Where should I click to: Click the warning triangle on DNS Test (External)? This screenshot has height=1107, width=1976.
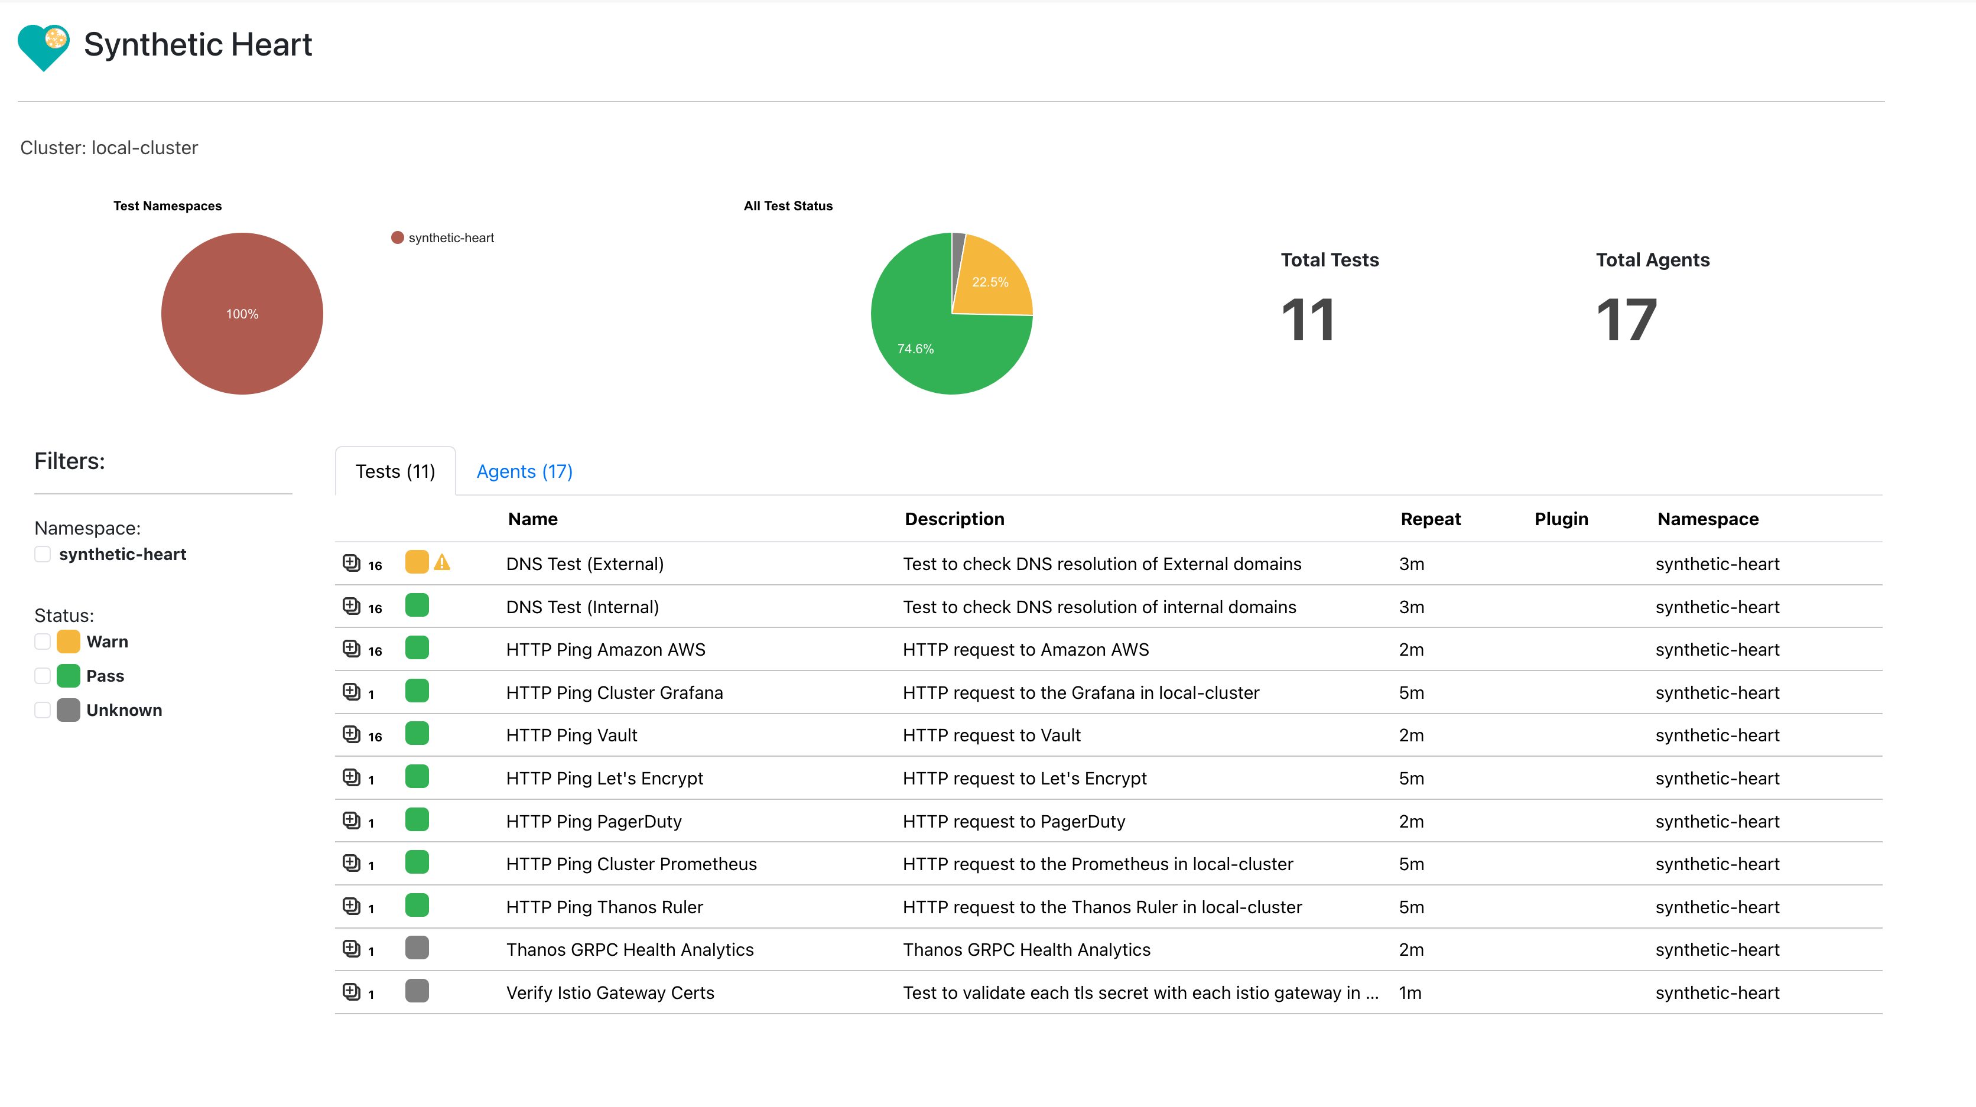coord(442,563)
